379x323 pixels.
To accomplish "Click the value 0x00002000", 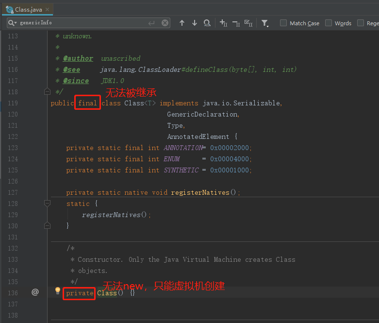I will [230, 148].
